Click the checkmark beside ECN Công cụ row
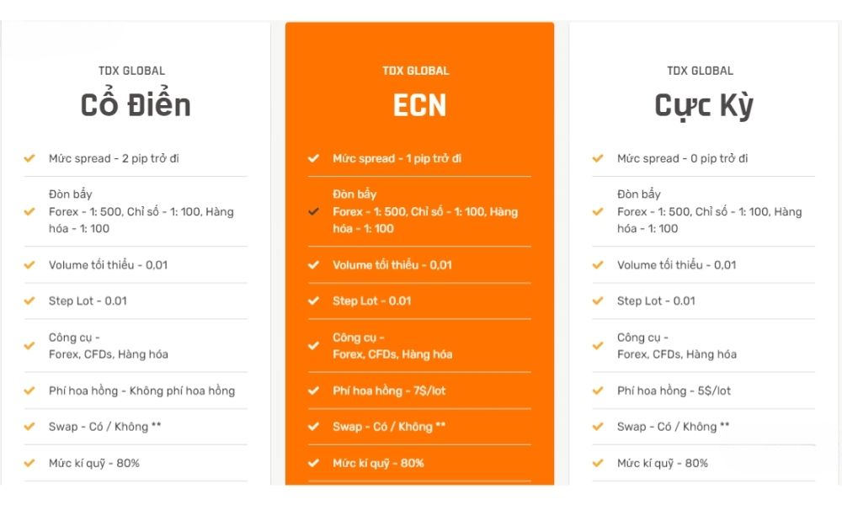The height and width of the screenshot is (505, 842). pos(313,346)
